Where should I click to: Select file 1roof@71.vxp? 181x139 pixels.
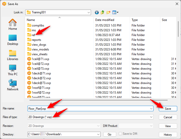[x=39, y=88]
